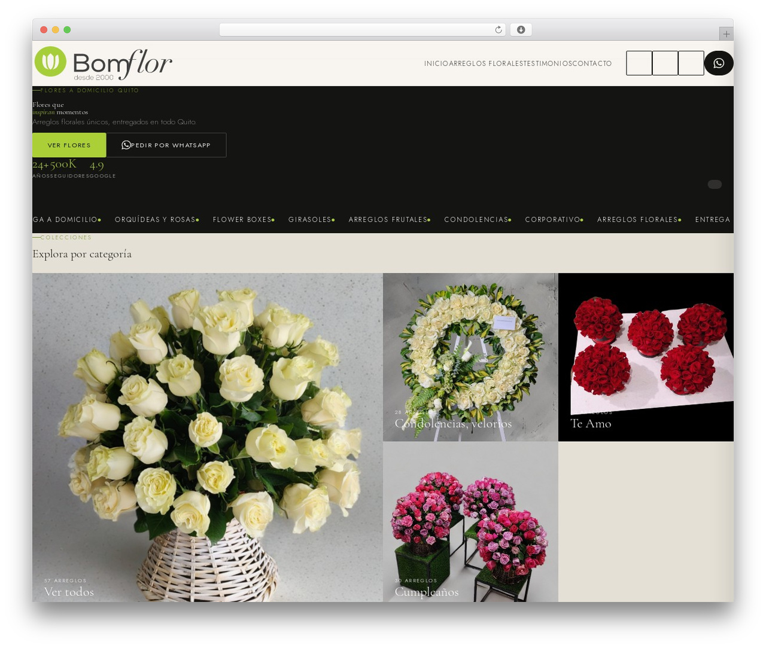Screen dimensions: 766x648
Task: Click ORQUÍDEAS Y ROSAS in the ticker
Action: [x=155, y=220]
